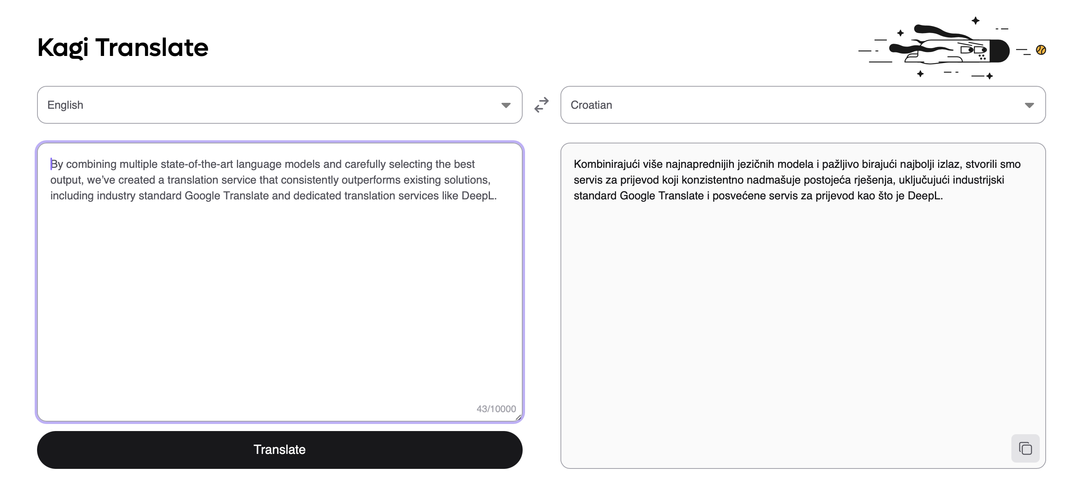Click the swap languages arrows icon
The image size is (1091, 487).
(x=541, y=104)
